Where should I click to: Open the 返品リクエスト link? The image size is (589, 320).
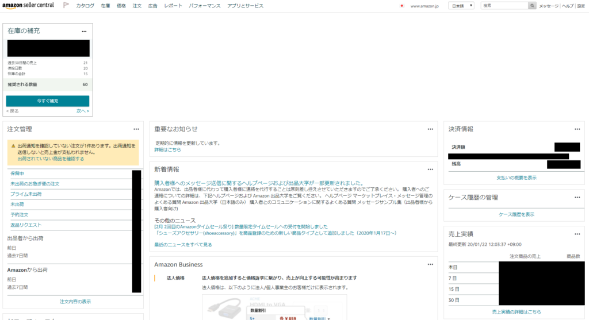[x=26, y=225]
